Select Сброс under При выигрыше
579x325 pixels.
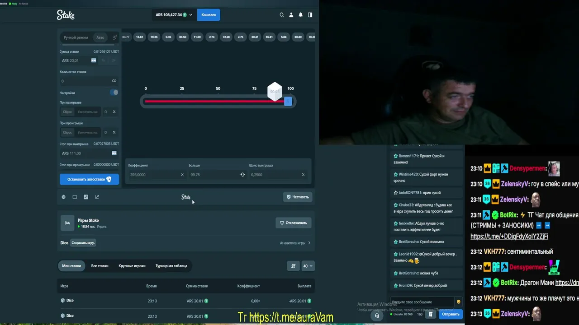click(x=67, y=112)
